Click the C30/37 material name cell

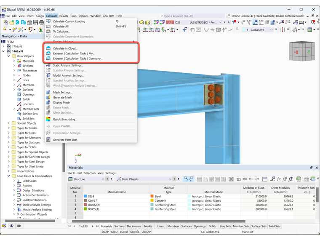click(x=117, y=200)
